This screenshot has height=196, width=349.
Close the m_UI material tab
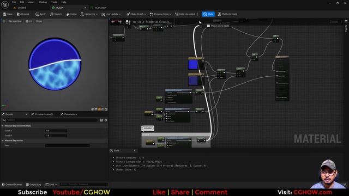(x=85, y=8)
